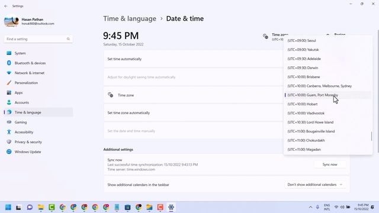Open Windows Update settings
The image size is (379, 213).
38,152
